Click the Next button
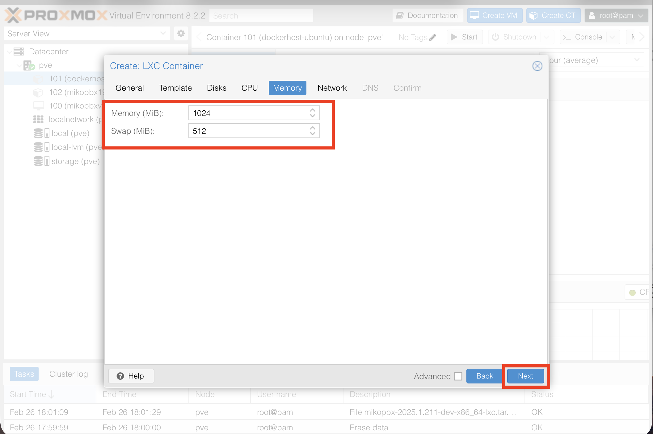 [525, 376]
